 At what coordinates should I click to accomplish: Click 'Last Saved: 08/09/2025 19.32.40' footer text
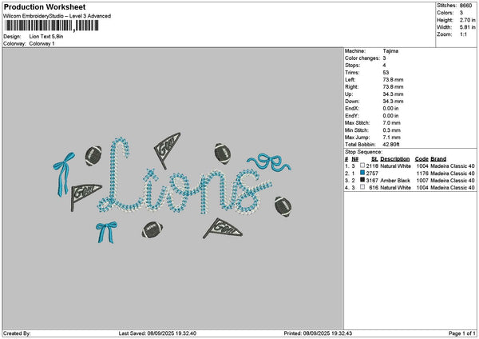tap(157, 333)
